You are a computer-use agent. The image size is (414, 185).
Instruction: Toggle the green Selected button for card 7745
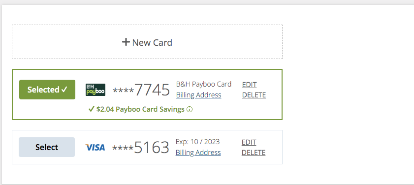(47, 90)
